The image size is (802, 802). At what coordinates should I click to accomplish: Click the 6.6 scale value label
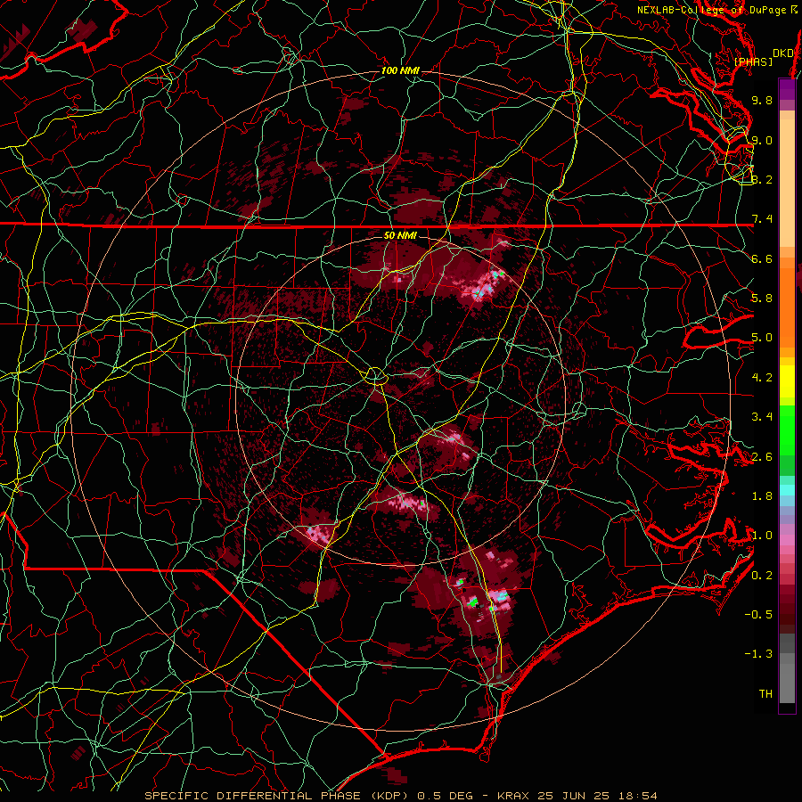click(762, 258)
